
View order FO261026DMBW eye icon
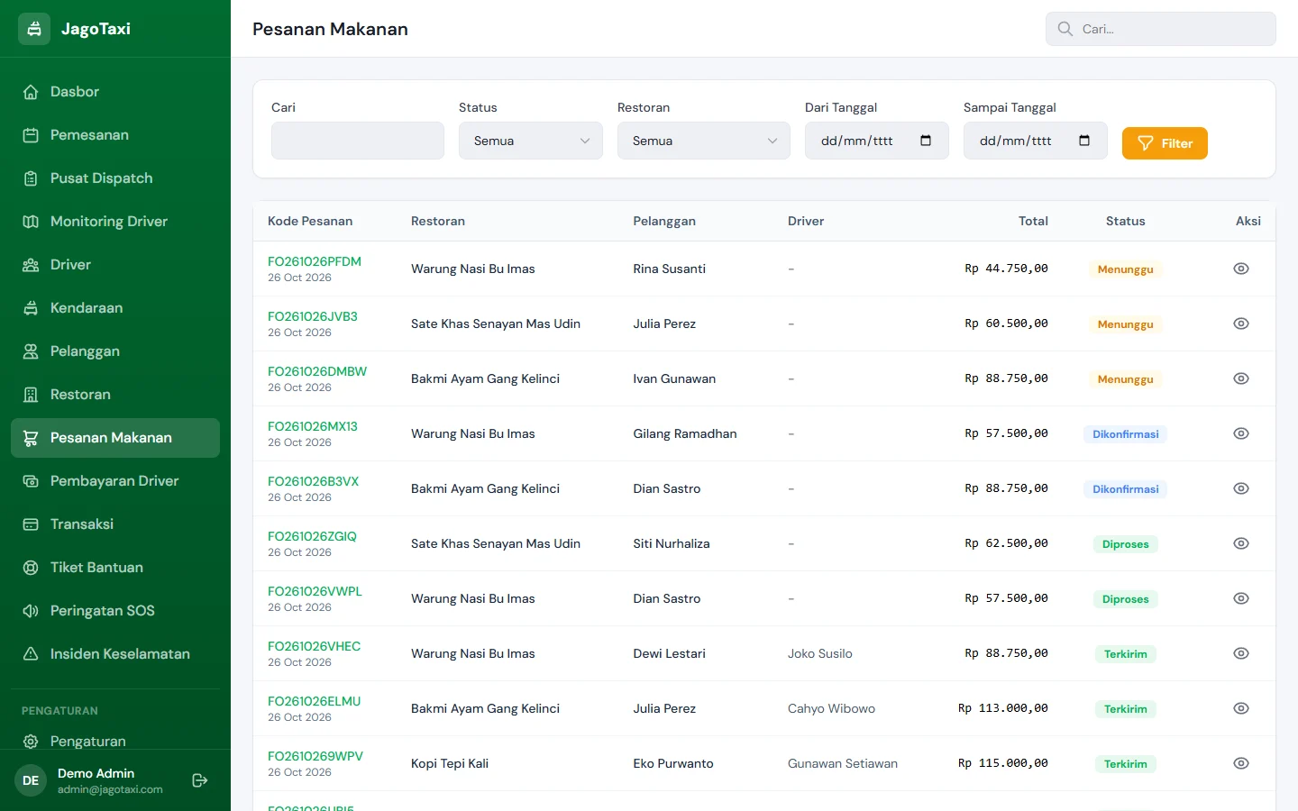click(1241, 378)
